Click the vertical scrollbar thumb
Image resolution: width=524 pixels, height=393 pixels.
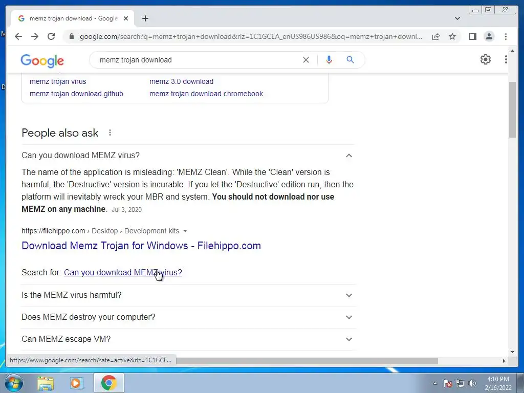coord(512,110)
